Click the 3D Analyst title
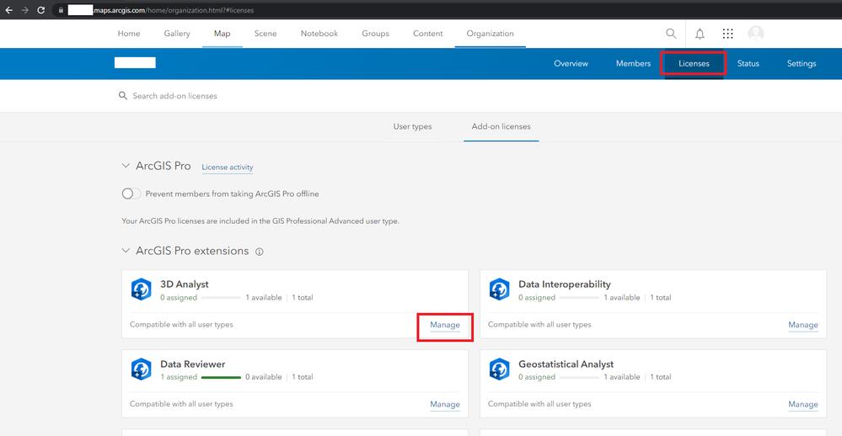This screenshot has width=842, height=436. coord(185,284)
